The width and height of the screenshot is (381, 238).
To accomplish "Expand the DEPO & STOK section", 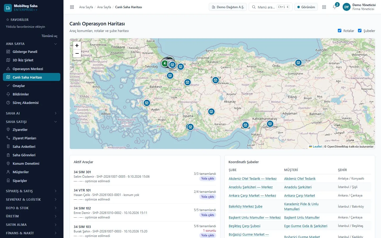I will tap(31, 208).
